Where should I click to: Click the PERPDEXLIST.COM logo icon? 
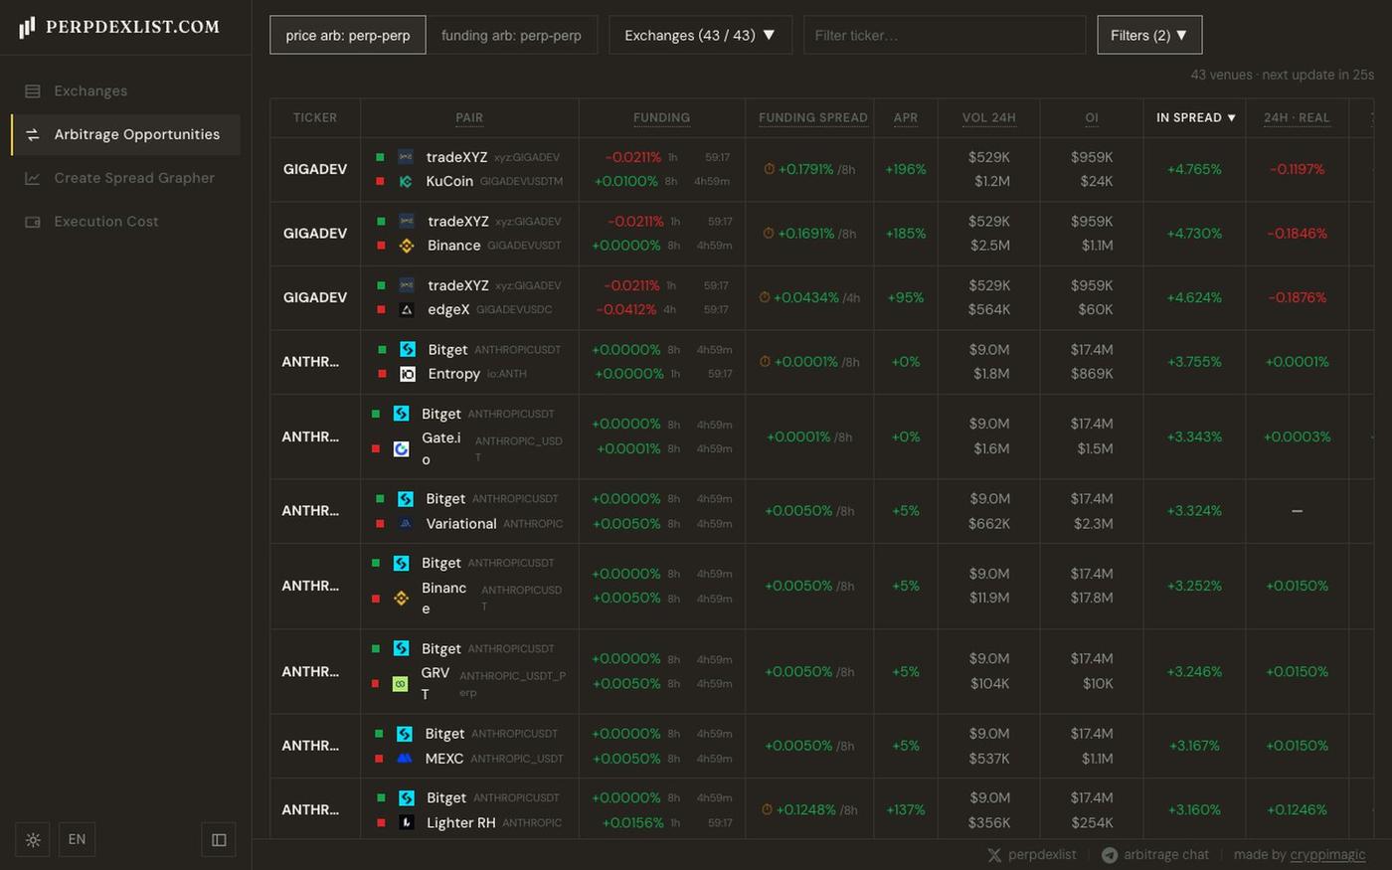[x=27, y=27]
